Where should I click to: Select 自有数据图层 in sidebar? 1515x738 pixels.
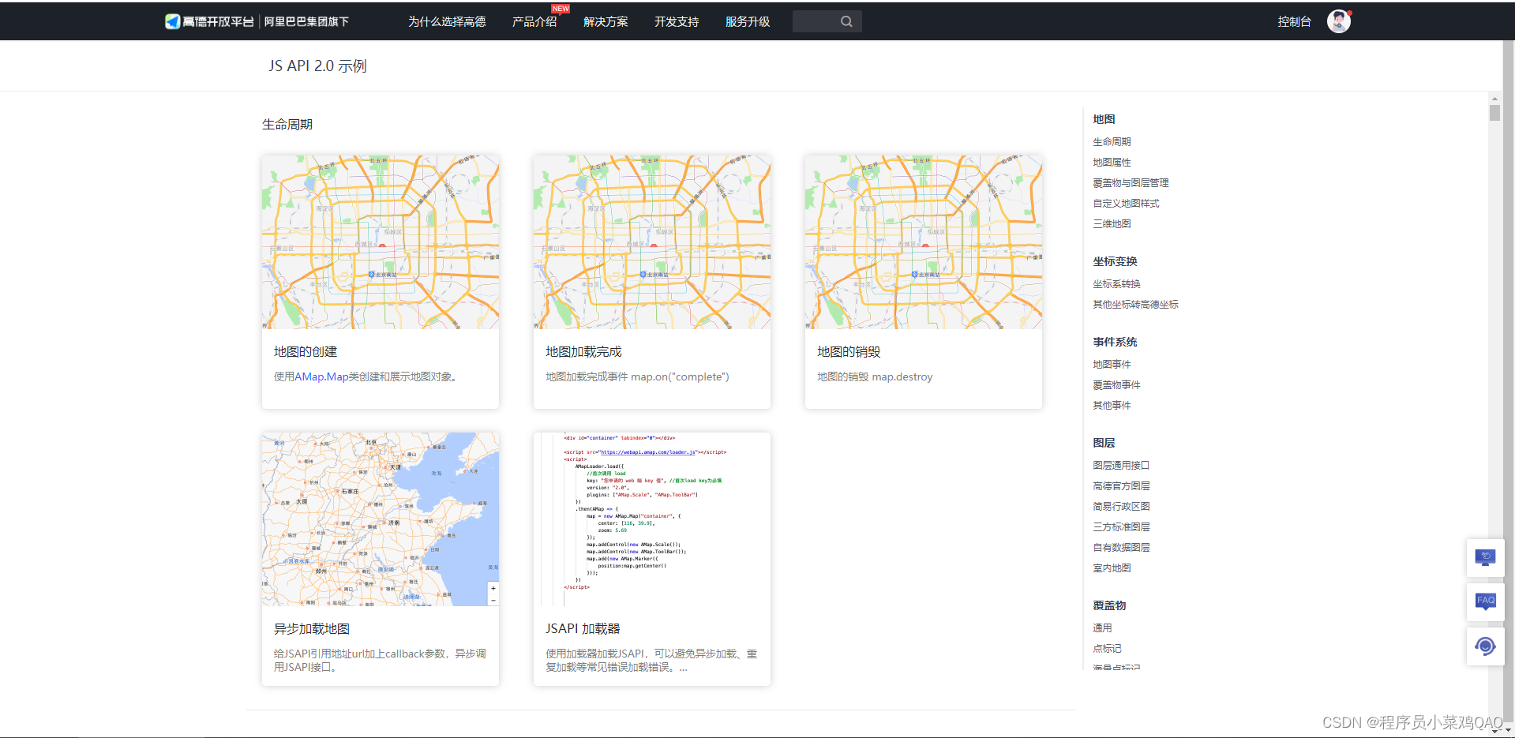1121,547
